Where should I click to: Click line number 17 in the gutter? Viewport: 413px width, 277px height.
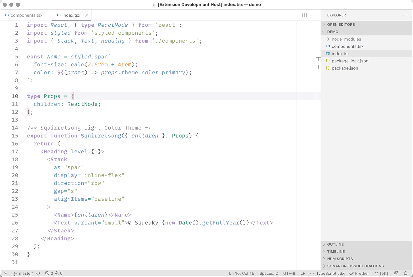(15, 152)
